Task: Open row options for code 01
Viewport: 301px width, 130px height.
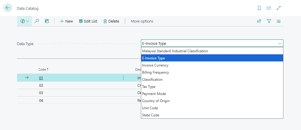Action: [123, 78]
